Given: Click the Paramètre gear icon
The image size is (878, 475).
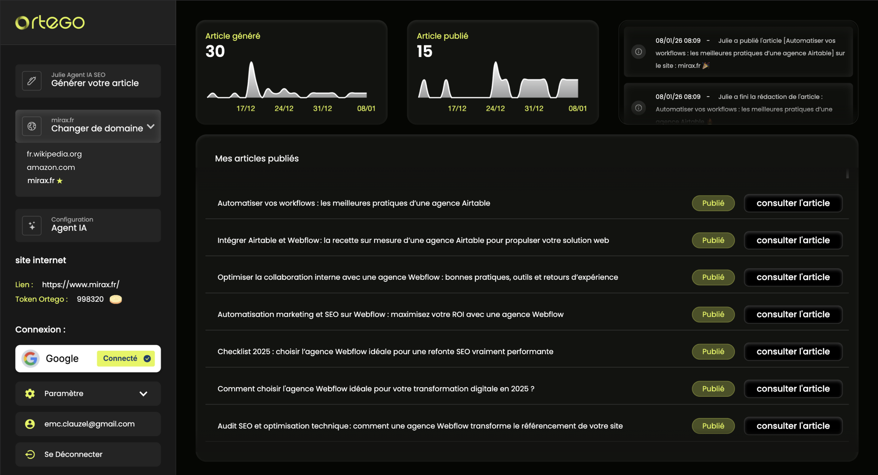Looking at the screenshot, I should coord(30,393).
